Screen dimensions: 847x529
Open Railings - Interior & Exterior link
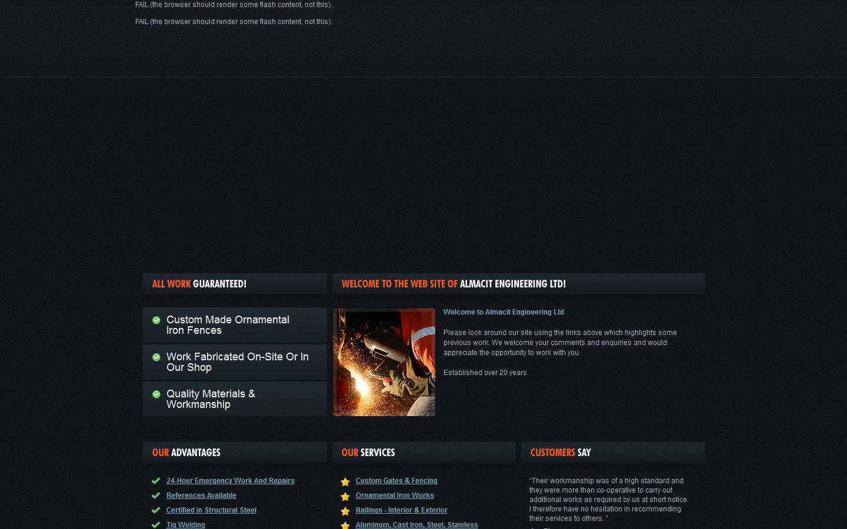point(401,510)
